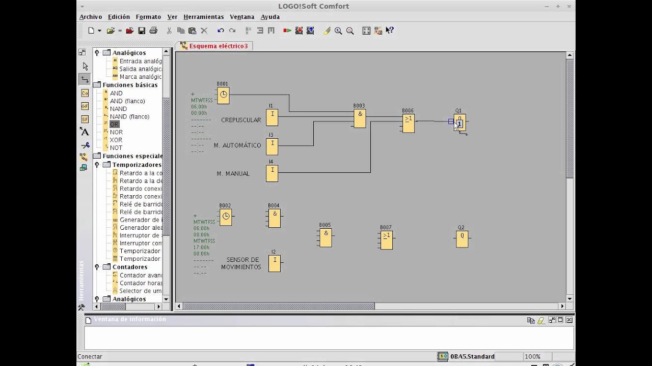Click the Undo arrow icon
This screenshot has width=652, height=366.
[x=221, y=31]
